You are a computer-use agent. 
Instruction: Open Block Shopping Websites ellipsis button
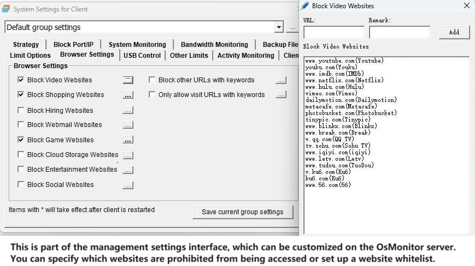(128, 95)
